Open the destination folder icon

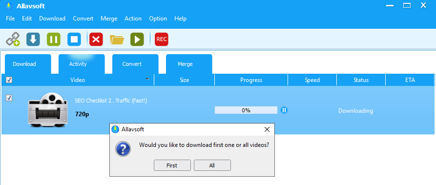(x=117, y=40)
